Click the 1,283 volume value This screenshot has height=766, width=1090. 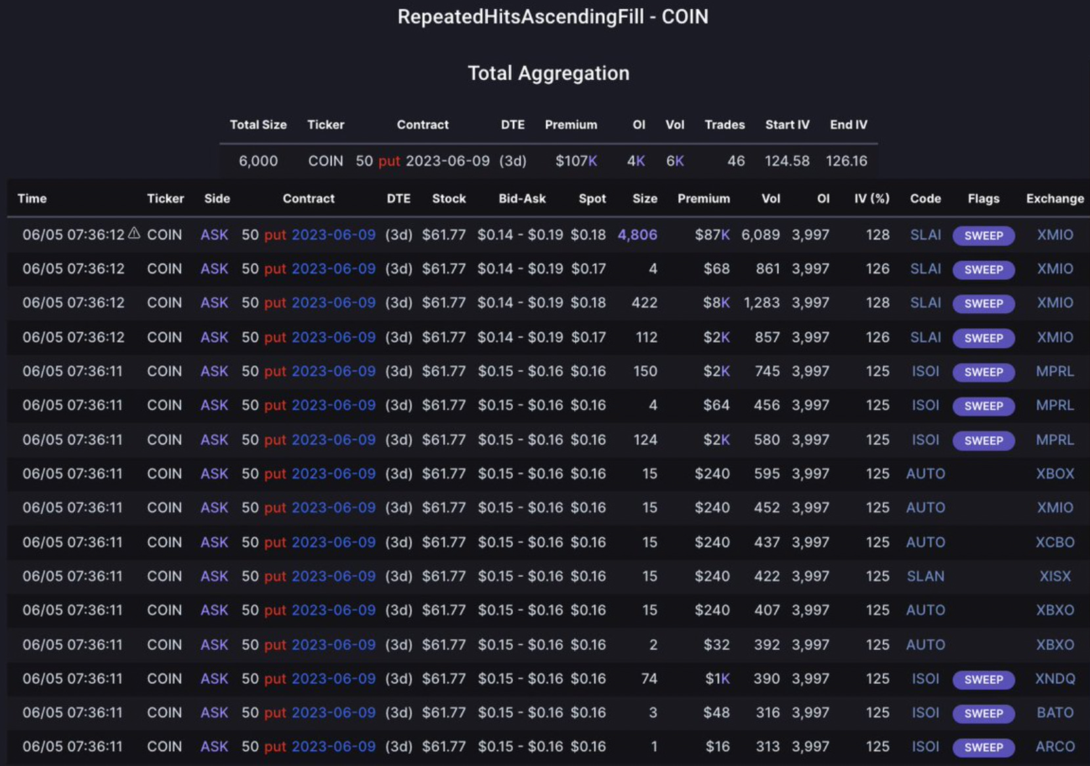click(x=762, y=303)
